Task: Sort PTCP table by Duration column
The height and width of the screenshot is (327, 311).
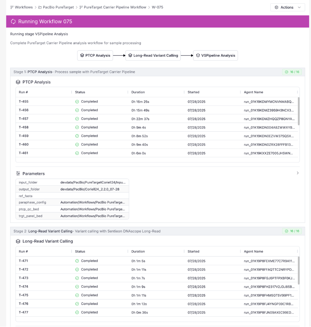Action: (138, 92)
